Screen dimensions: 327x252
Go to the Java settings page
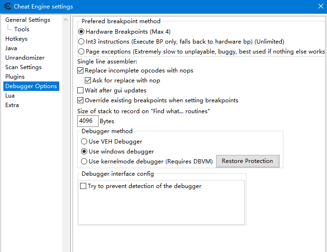pyautogui.click(x=11, y=48)
